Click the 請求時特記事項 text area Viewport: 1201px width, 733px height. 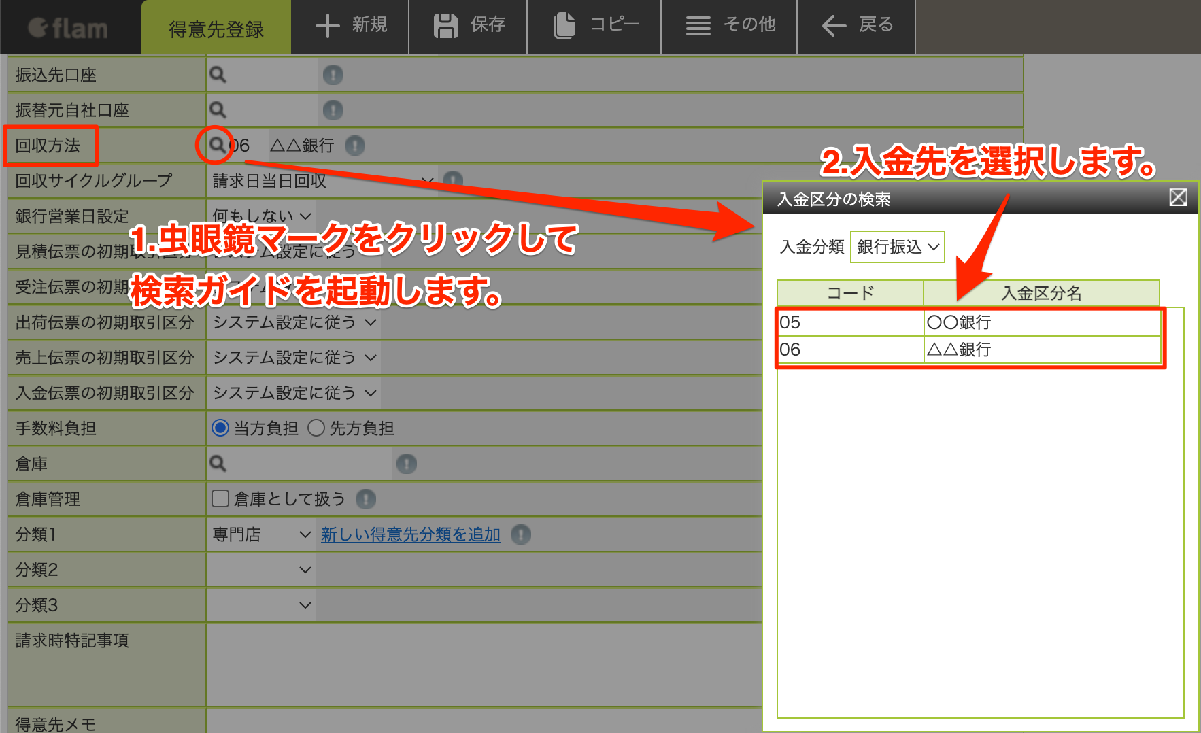484,664
